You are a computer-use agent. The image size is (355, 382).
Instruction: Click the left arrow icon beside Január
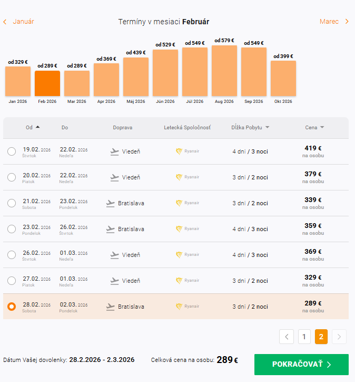[5, 22]
